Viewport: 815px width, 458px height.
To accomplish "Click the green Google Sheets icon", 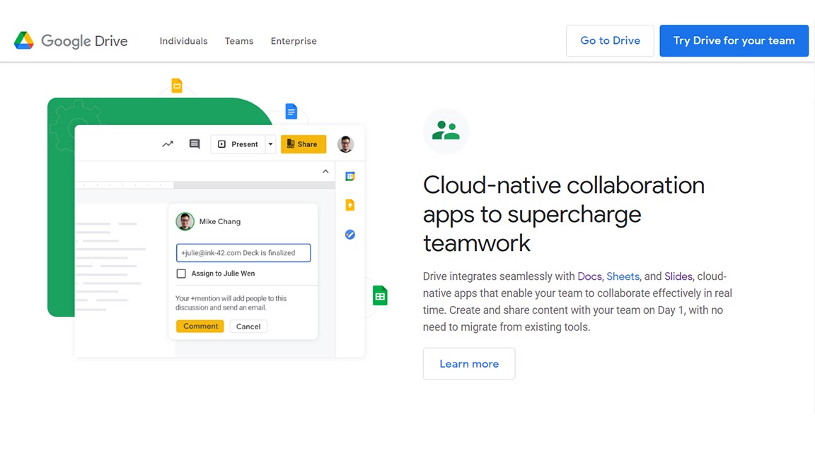I will [x=380, y=295].
